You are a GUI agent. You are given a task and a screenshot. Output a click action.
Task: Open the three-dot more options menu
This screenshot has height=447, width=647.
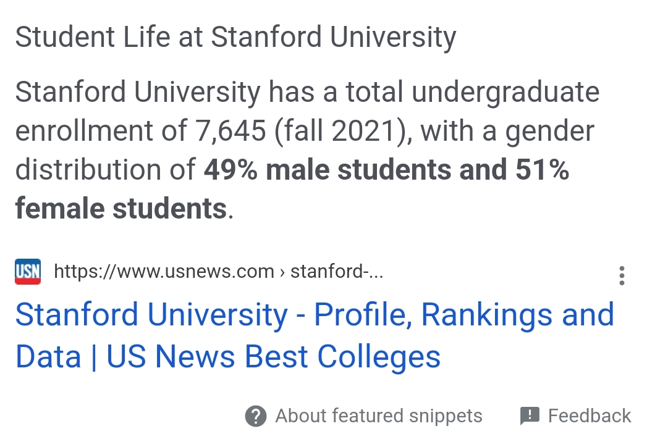622,275
